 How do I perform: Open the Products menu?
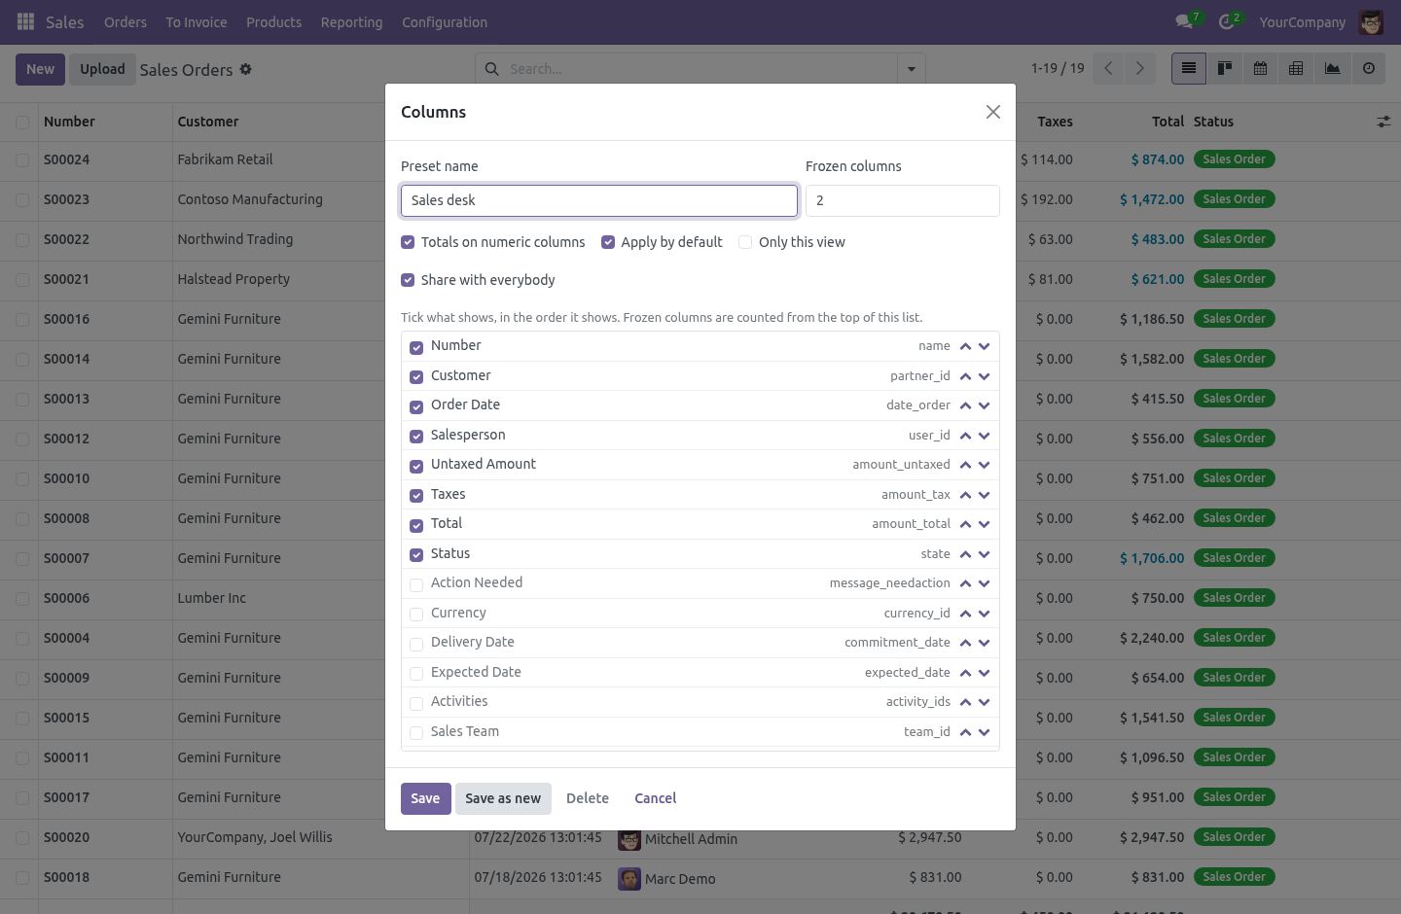(x=274, y=22)
